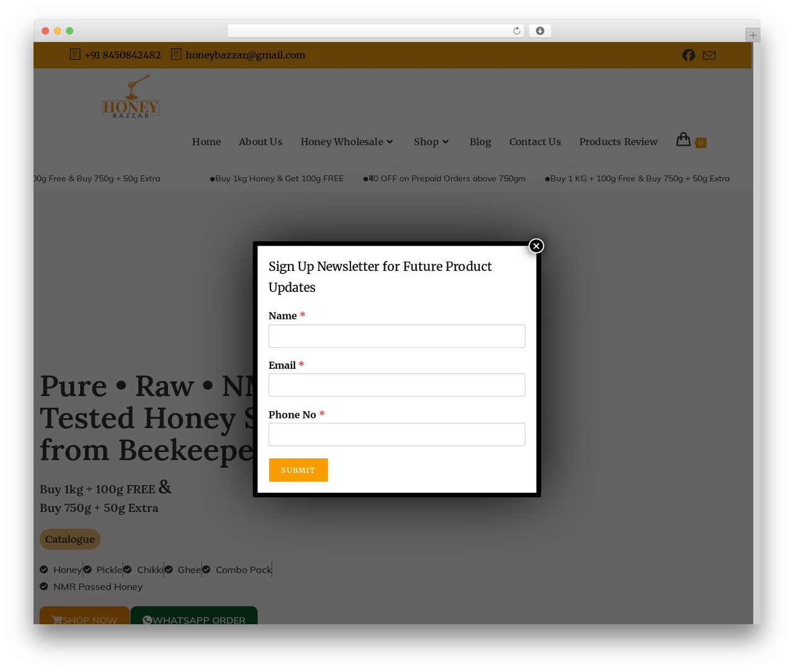Viewport: 794px width, 672px height.
Task: Click the Catalogue button
Action: pyautogui.click(x=70, y=539)
